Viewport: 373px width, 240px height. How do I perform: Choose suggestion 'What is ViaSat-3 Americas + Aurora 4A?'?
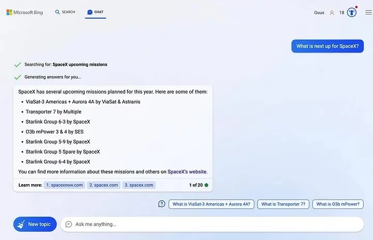tap(211, 204)
